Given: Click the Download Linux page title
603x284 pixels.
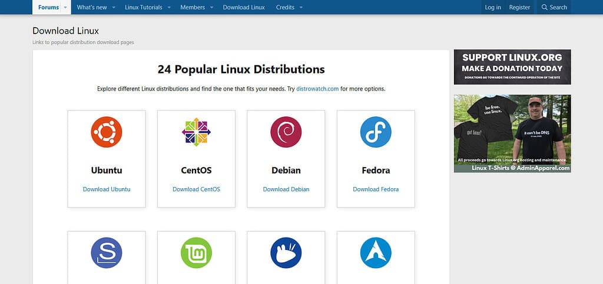Looking at the screenshot, I should tap(66, 31).
